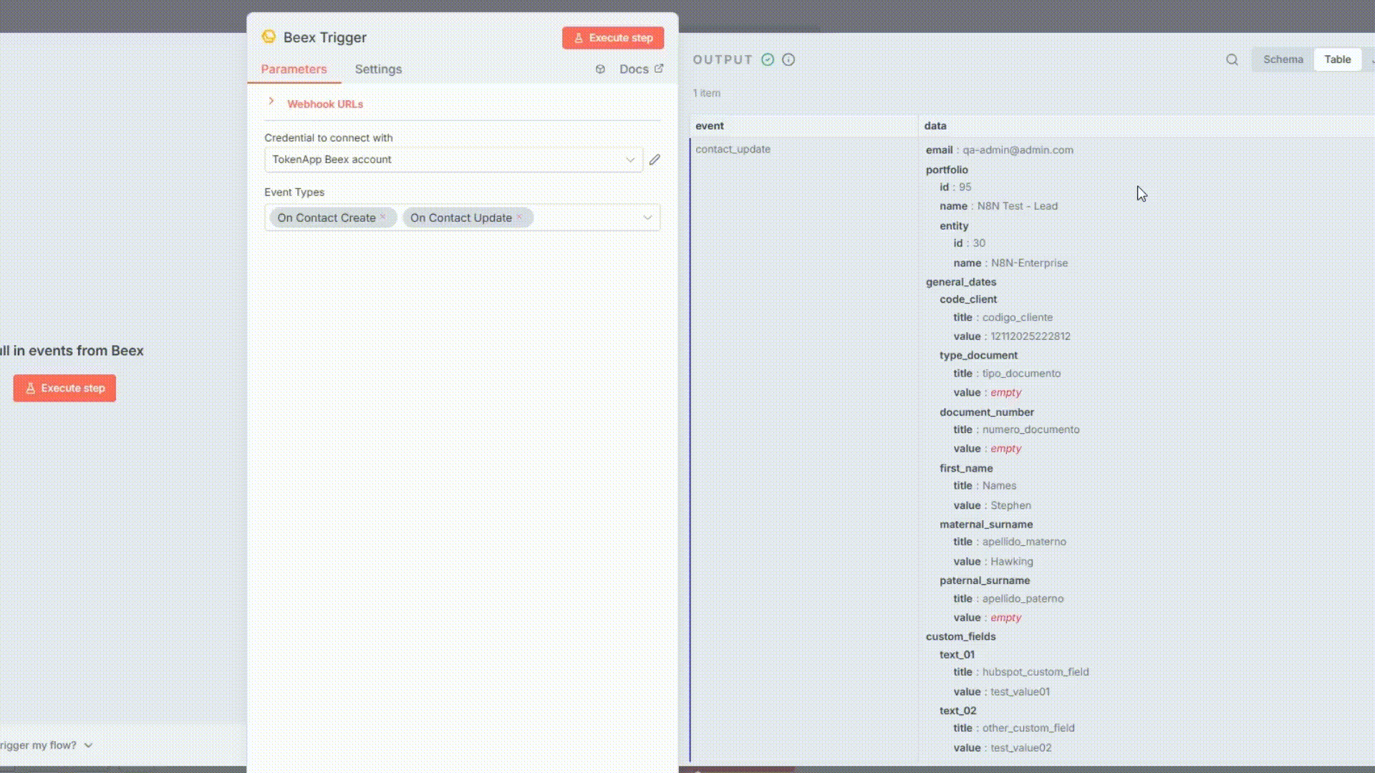Viewport: 1375px width, 773px height.
Task: Expand the trigger my flow chevron
Action: point(88,745)
